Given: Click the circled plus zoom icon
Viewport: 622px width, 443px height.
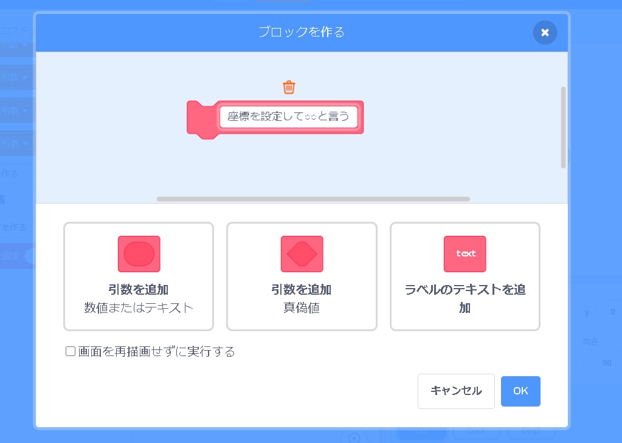Looking at the screenshot, I should click(354, 438).
